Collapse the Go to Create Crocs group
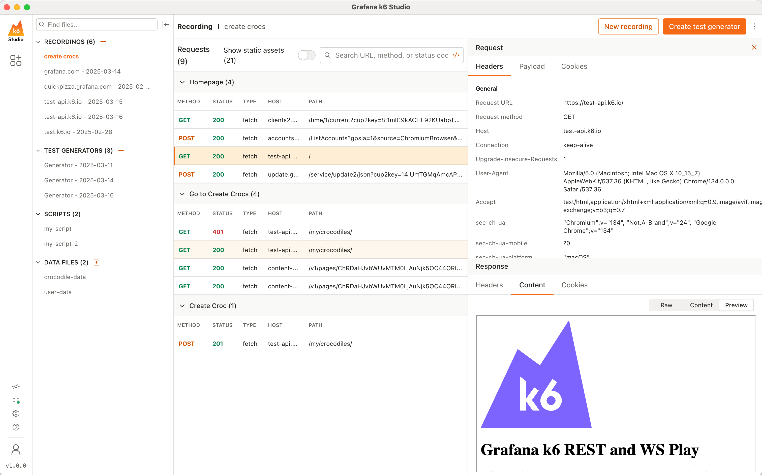Viewport: 762px width, 475px height. (x=182, y=194)
